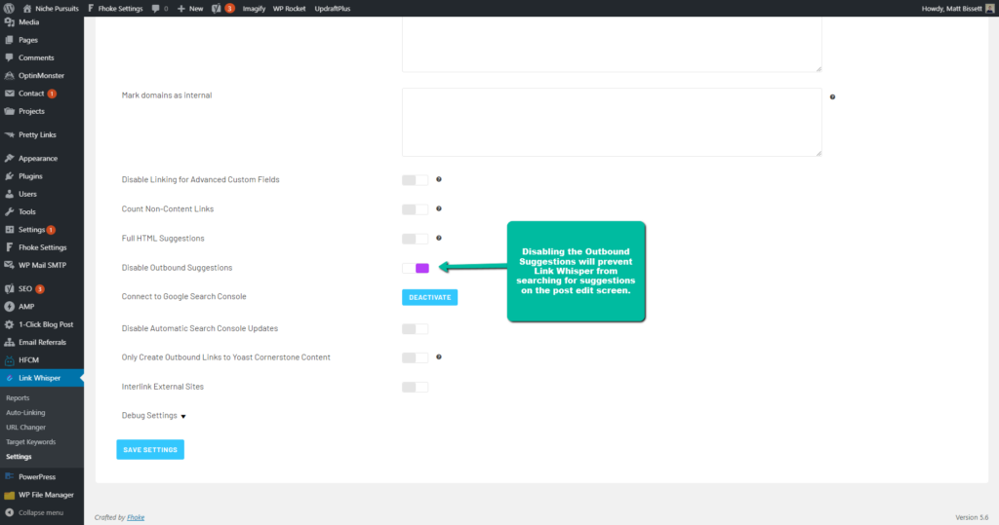The height and width of the screenshot is (525, 999).
Task: Click the Save Settings button
Action: click(149, 449)
